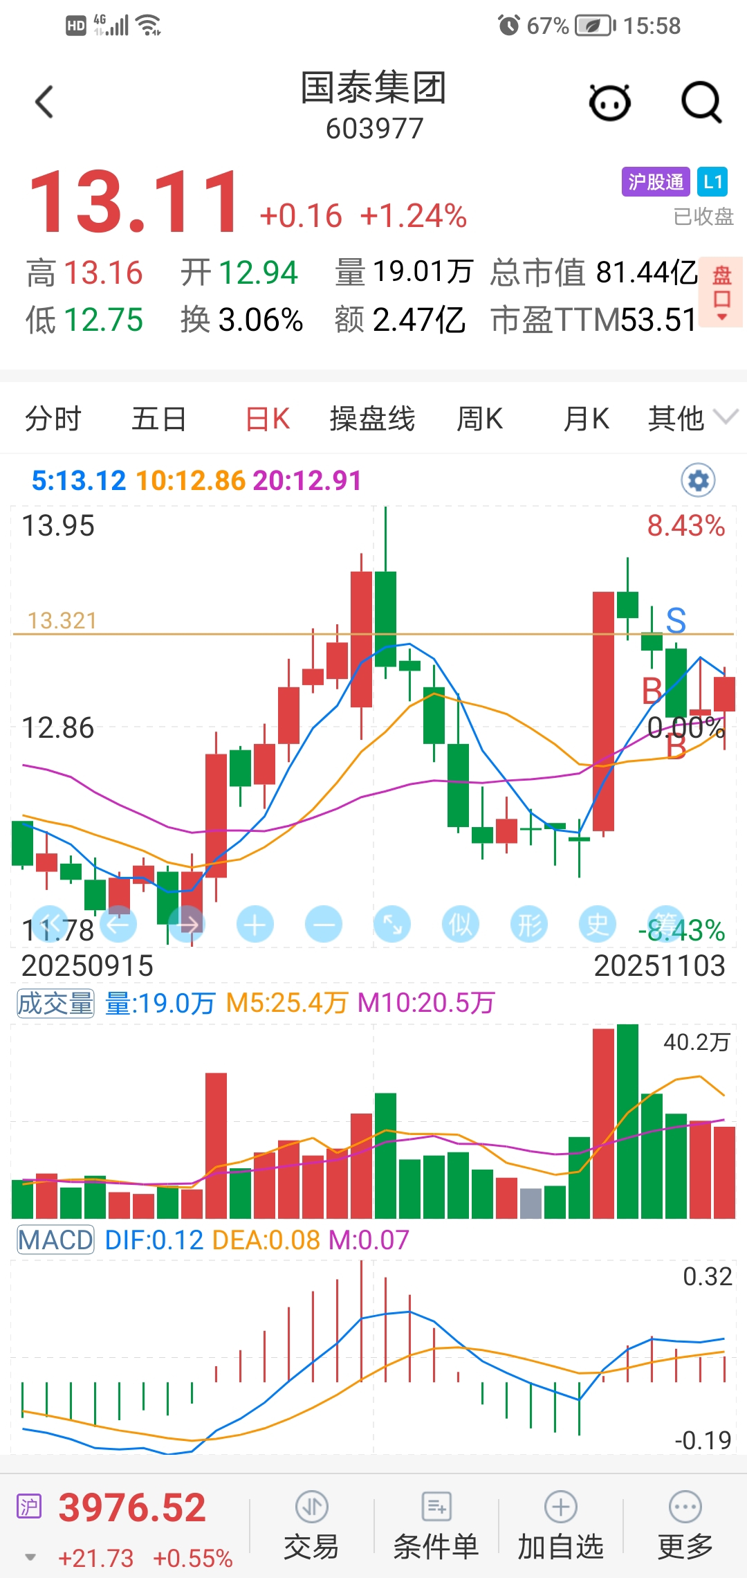Tap the 总市值 81.44亿 value

[593, 272]
